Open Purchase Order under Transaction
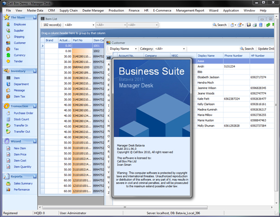This screenshot has width=280, height=217. pyautogui.click(x=23, y=113)
